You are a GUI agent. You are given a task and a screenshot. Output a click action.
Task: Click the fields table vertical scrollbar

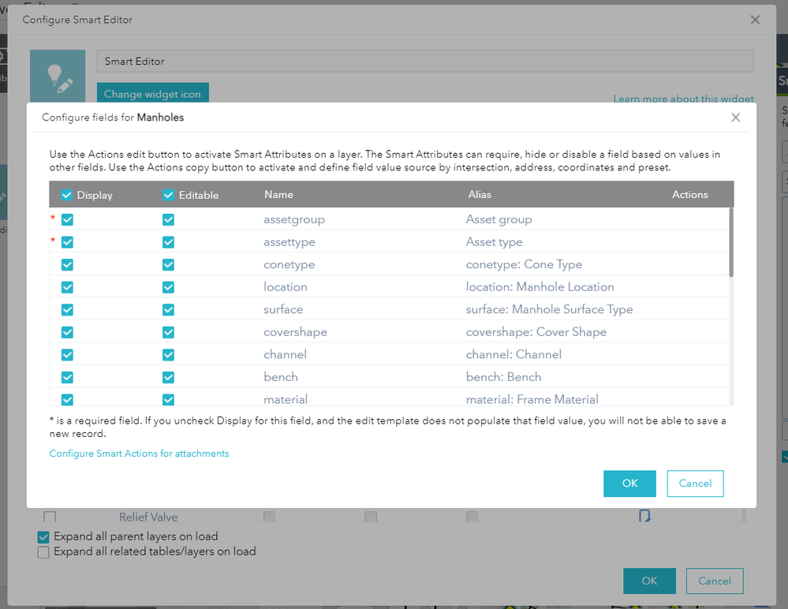pos(731,242)
